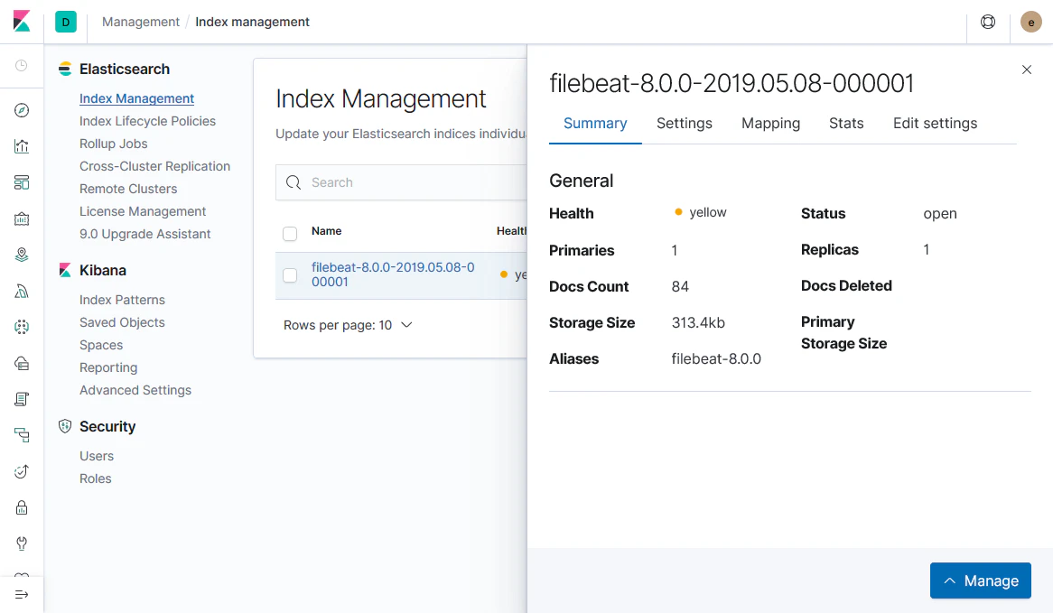Open Index Management in sidebar
The image size is (1053, 613).
(137, 98)
